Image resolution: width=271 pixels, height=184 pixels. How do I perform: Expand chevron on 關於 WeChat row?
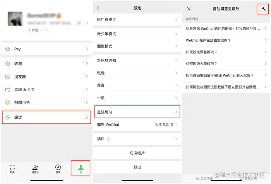point(176,124)
